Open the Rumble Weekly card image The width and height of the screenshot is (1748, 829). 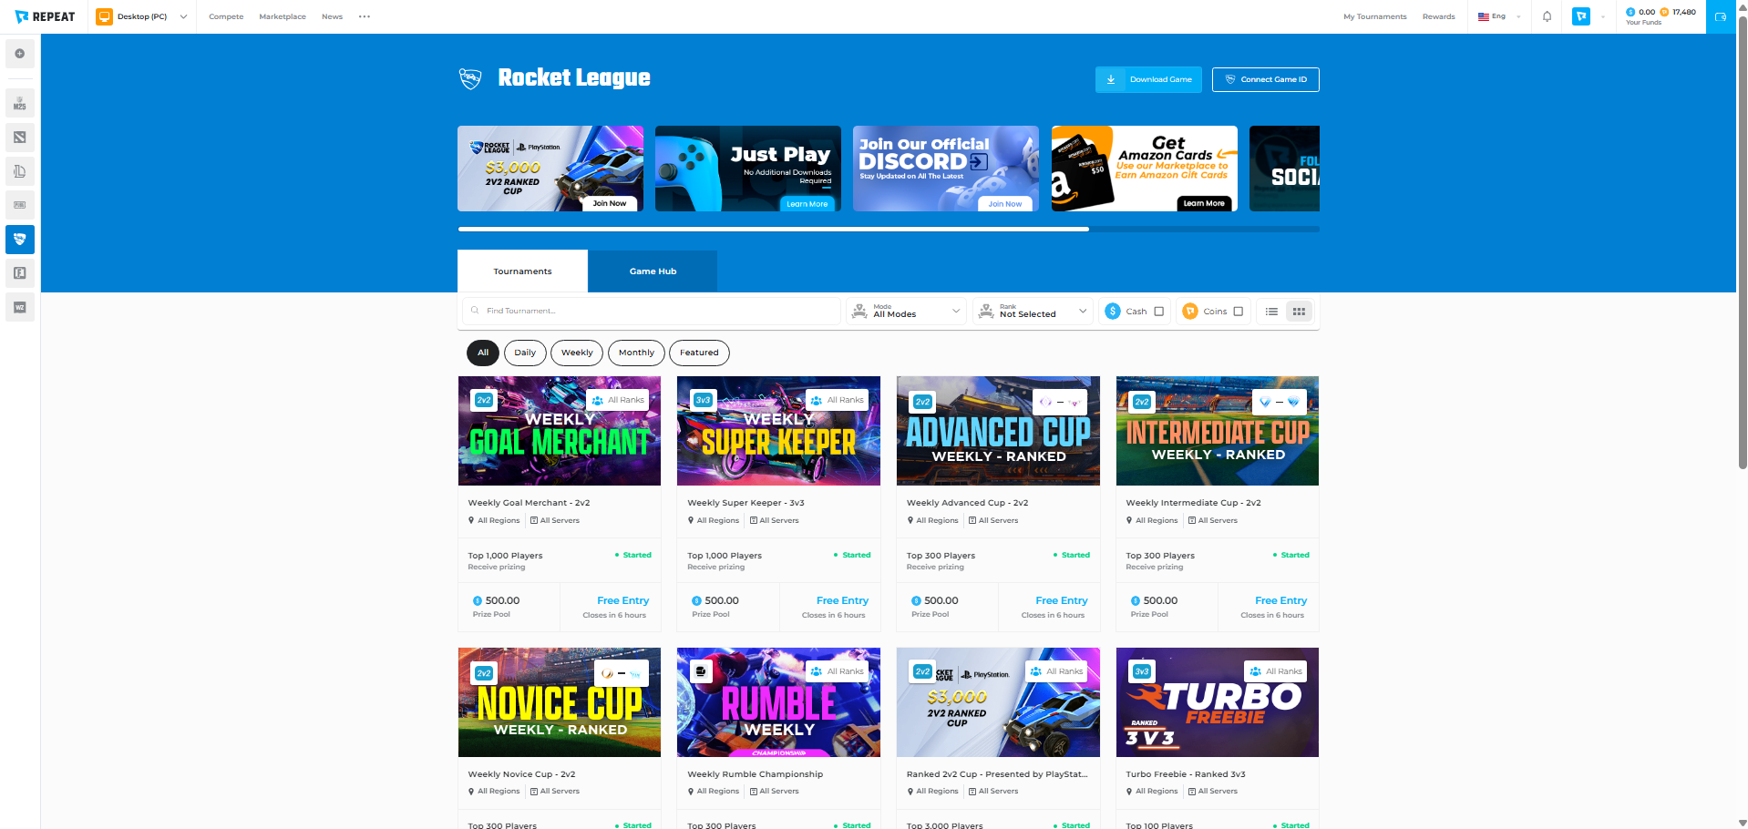[778, 702]
